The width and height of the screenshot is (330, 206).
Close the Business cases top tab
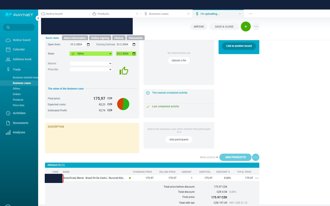pos(188,14)
